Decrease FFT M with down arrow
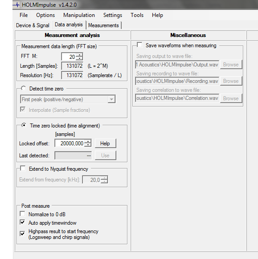 pyautogui.click(x=80, y=58)
